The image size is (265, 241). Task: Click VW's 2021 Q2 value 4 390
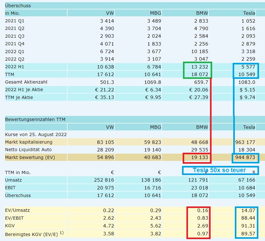pos(107,28)
